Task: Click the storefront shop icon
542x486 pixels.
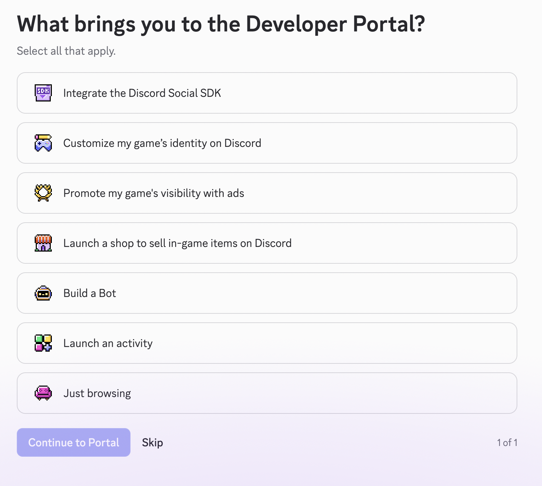Action: click(43, 243)
